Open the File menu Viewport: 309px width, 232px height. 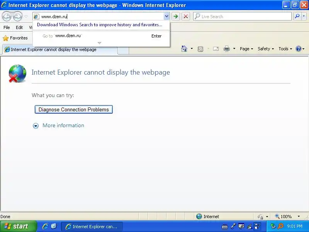pyautogui.click(x=7, y=27)
